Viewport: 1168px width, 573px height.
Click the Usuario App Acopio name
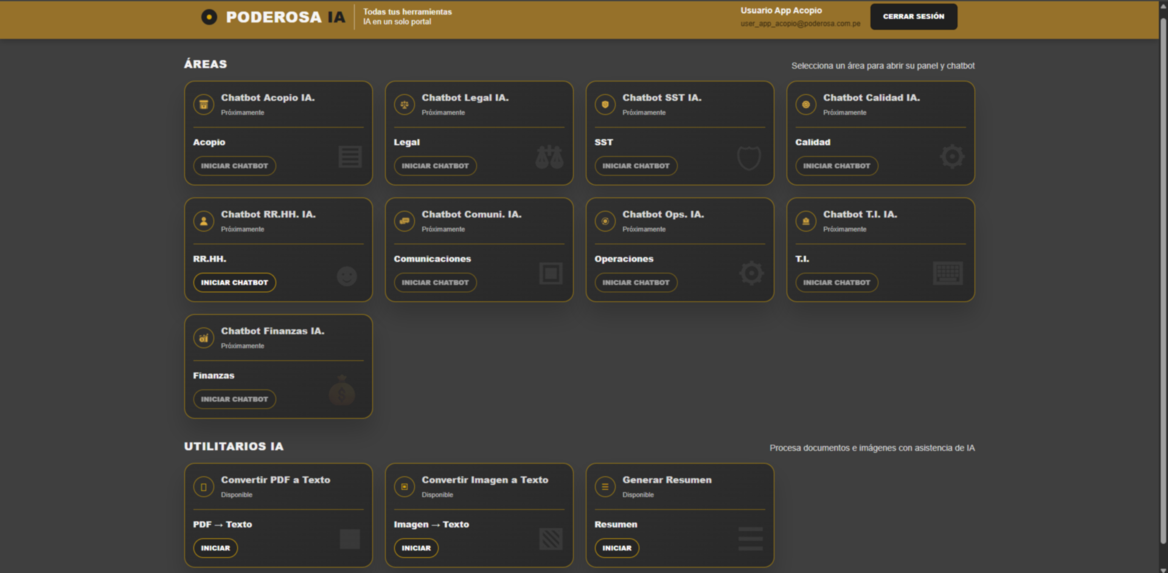tap(781, 10)
